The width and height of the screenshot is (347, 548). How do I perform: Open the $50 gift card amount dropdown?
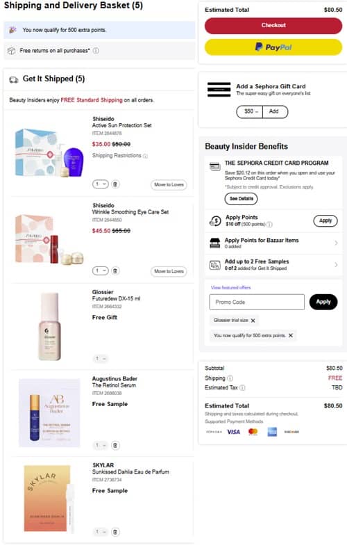pos(250,111)
